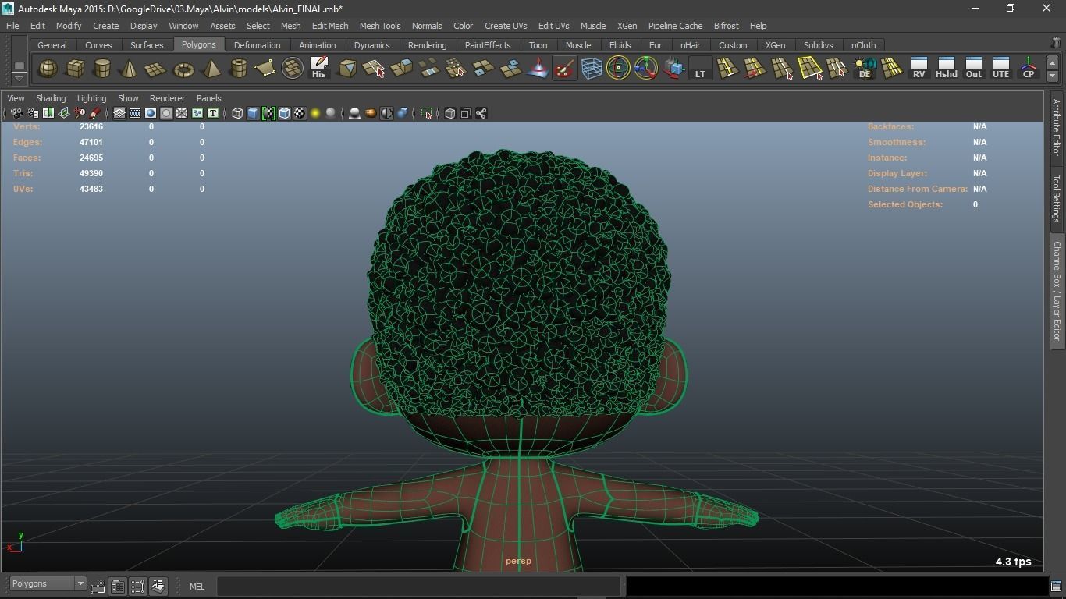Toggle textured checker display icon
Image resolution: width=1066 pixels, height=599 pixels.
tap(300, 113)
